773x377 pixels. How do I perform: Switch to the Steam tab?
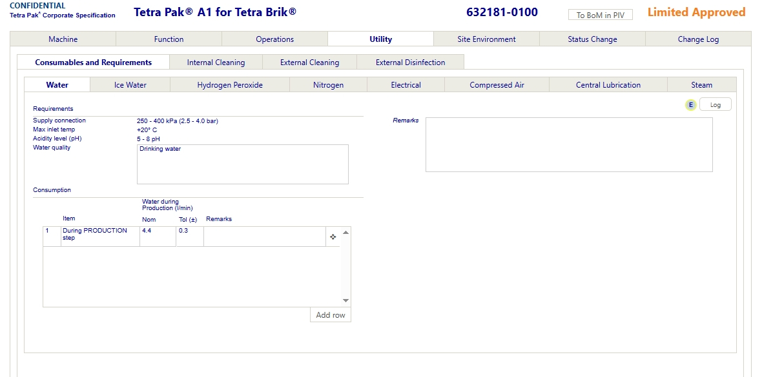[701, 84]
